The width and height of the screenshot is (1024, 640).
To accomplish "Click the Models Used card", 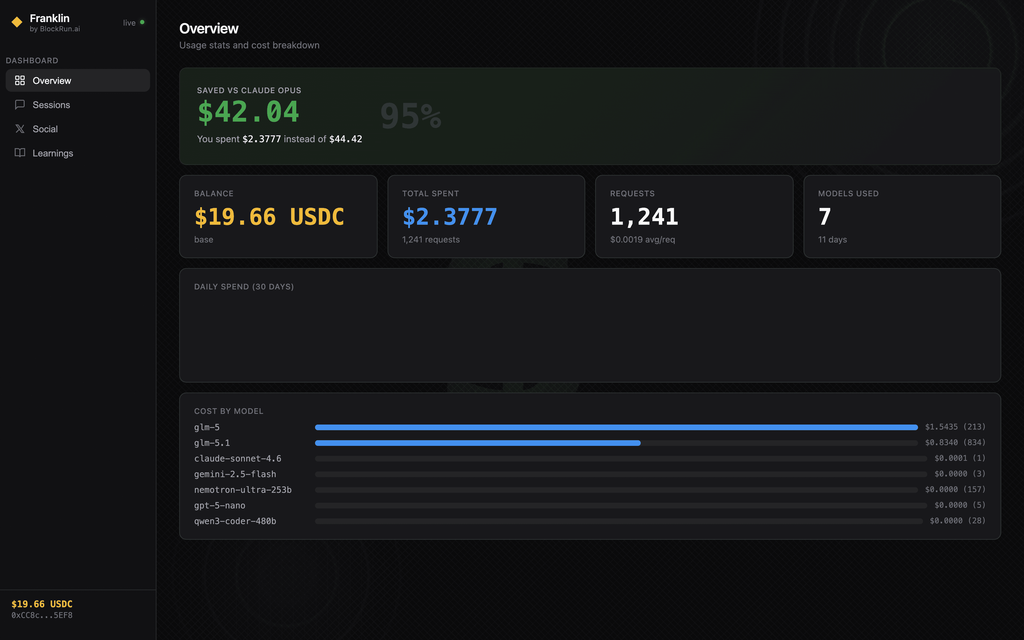I will (x=902, y=216).
